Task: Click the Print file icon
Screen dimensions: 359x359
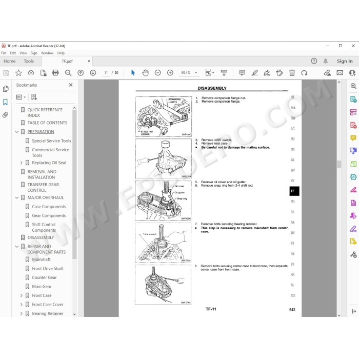Action: tap(55, 73)
